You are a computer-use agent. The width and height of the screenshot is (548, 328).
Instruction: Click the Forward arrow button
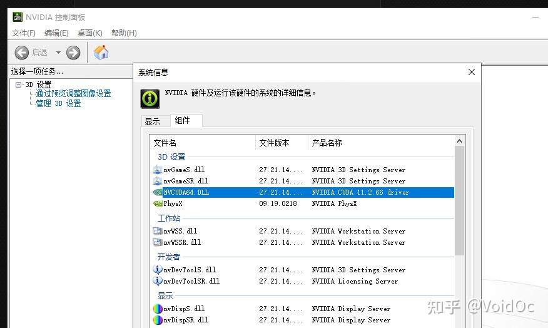click(73, 53)
